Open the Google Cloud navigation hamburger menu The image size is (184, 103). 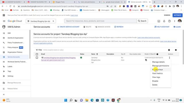click(x=4, y=21)
